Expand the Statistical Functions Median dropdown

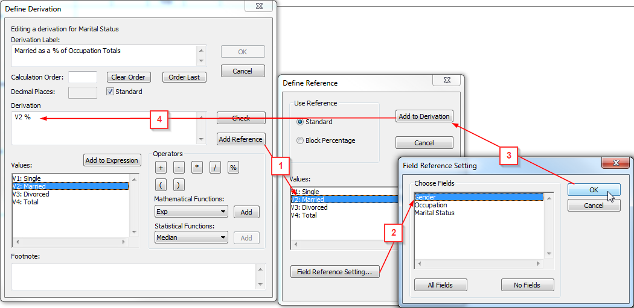pyautogui.click(x=223, y=238)
